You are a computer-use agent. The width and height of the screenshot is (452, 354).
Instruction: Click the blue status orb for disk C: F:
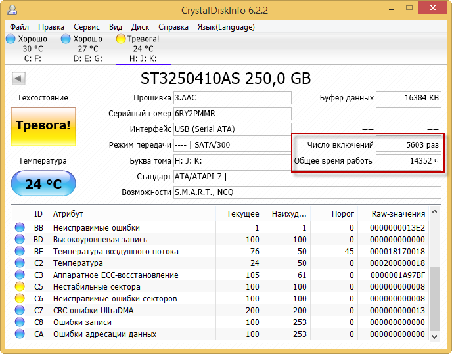[x=11, y=39]
